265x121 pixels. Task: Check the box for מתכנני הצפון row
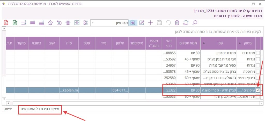258,53
